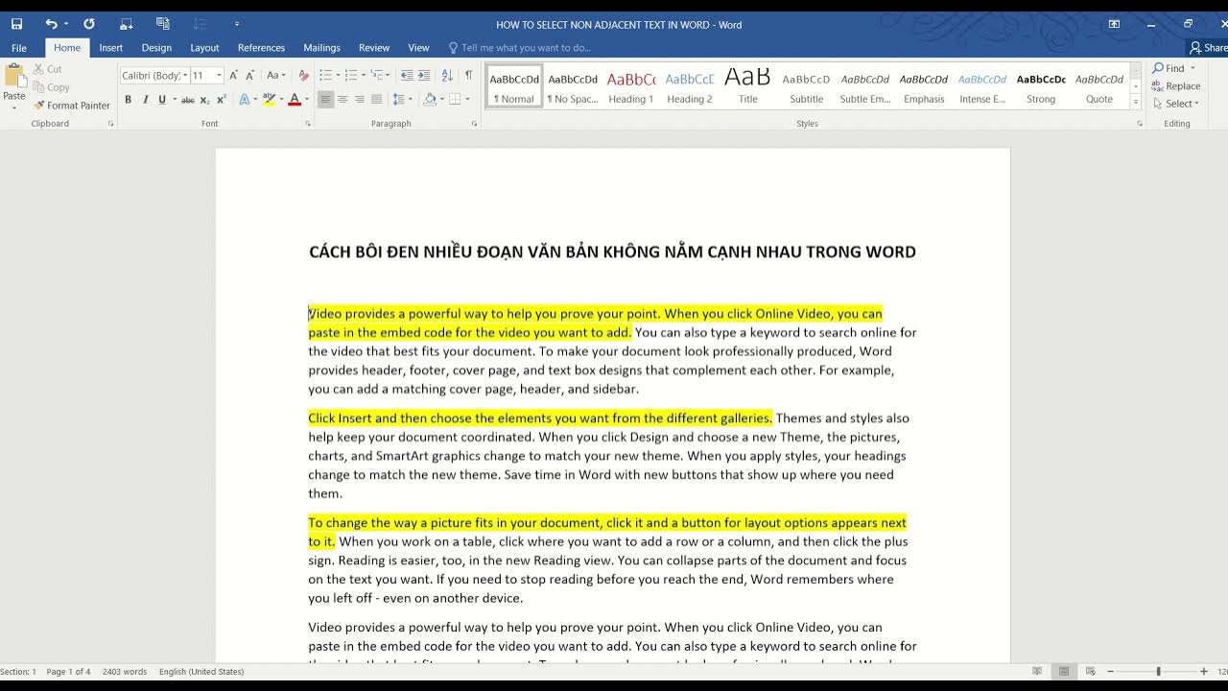
Task: Toggle superscript formatting
Action: (222, 100)
